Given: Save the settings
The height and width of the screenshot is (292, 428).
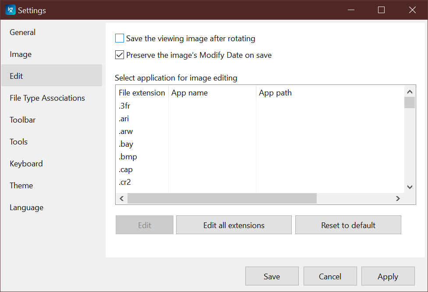Looking at the screenshot, I should 272,276.
